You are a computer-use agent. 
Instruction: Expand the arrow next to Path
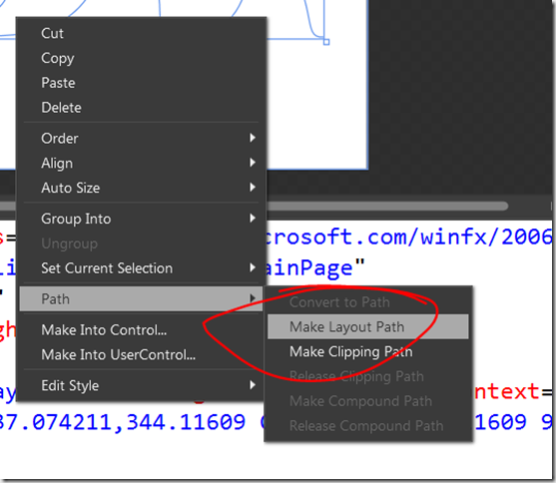pos(253,298)
